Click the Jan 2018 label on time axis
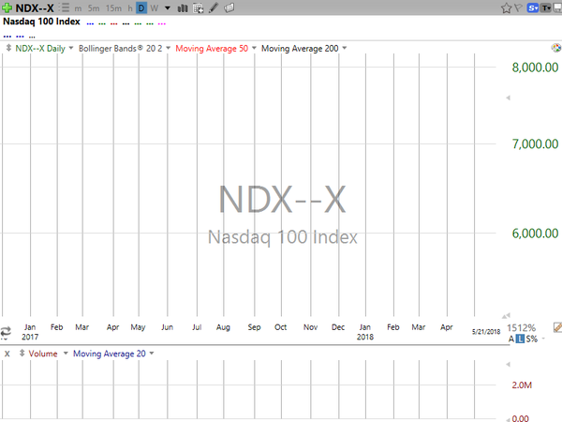The height and width of the screenshot is (422, 562). [365, 332]
